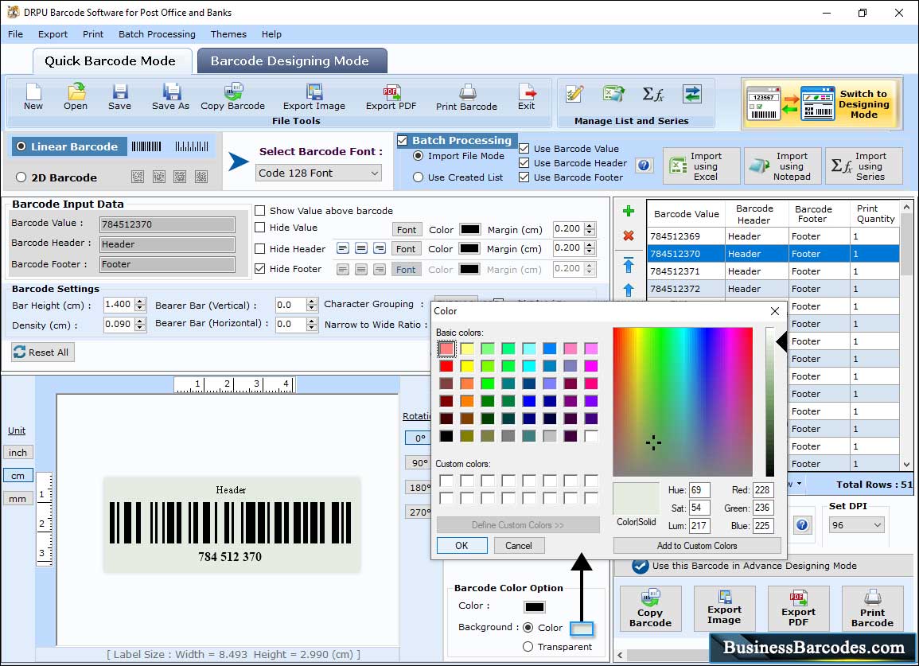Increase Bearer Bar Vertical spinner
Screen dimensions: 919x666
click(312, 302)
